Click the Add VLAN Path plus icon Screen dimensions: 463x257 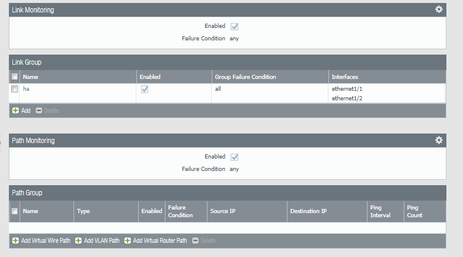pyautogui.click(x=78, y=240)
